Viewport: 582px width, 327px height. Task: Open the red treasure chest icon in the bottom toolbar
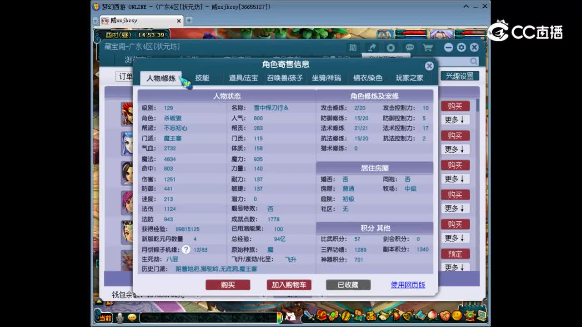point(321,315)
